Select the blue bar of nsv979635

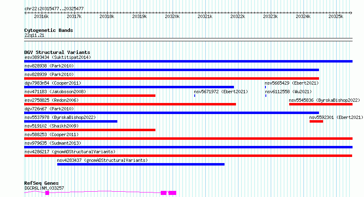pos(188,147)
